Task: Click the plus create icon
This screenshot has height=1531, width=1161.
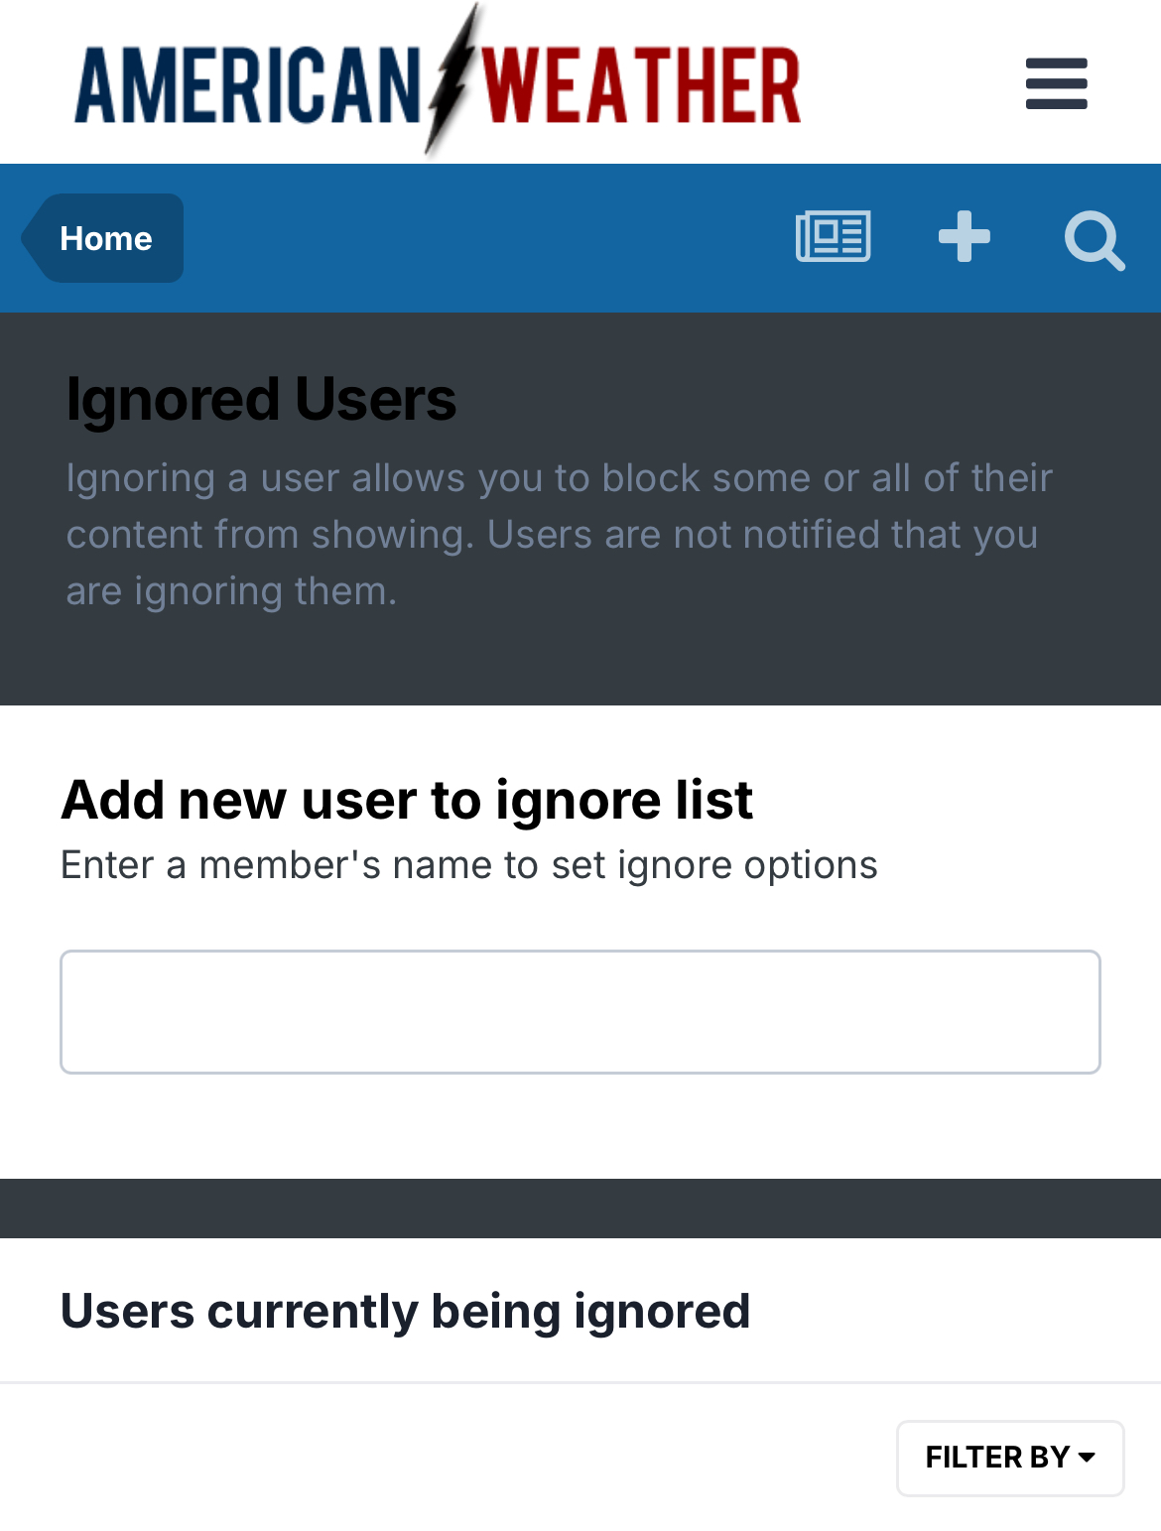Action: (x=964, y=237)
